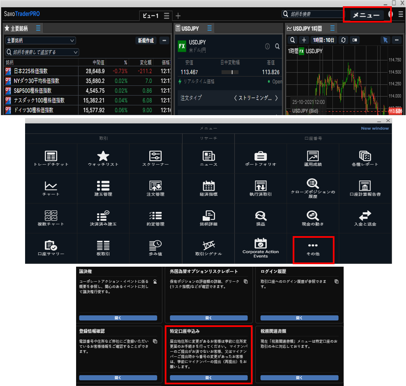Open the メニュー menu button
Screen dimensions: 406x386
[x=366, y=15]
